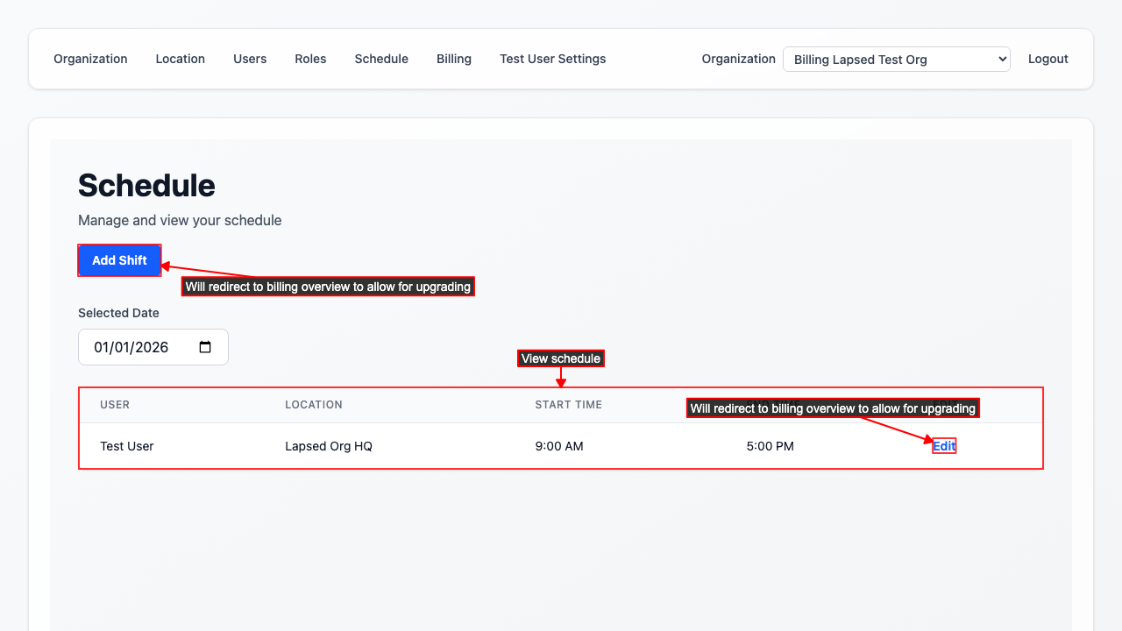1122x631 pixels.
Task: Open the Billing nav item
Action: pyautogui.click(x=454, y=59)
